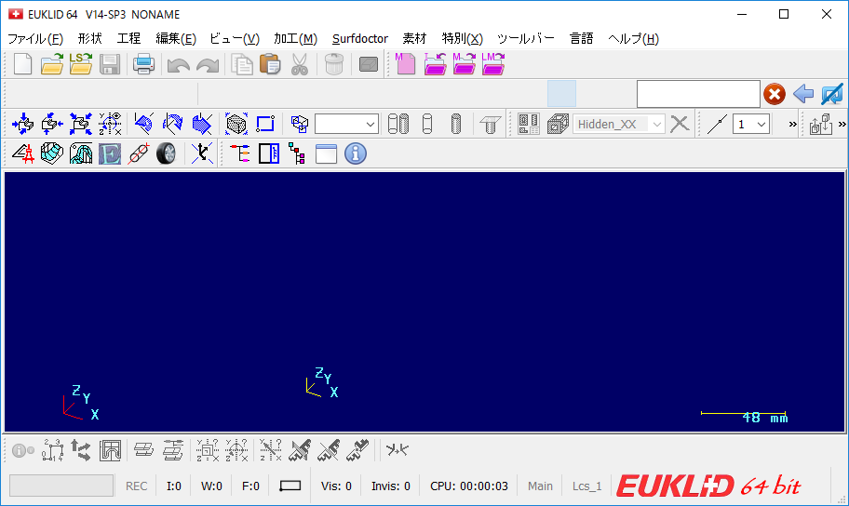
Task: Click the fit-all diagonal blue arrows icon
Action: [x=81, y=124]
